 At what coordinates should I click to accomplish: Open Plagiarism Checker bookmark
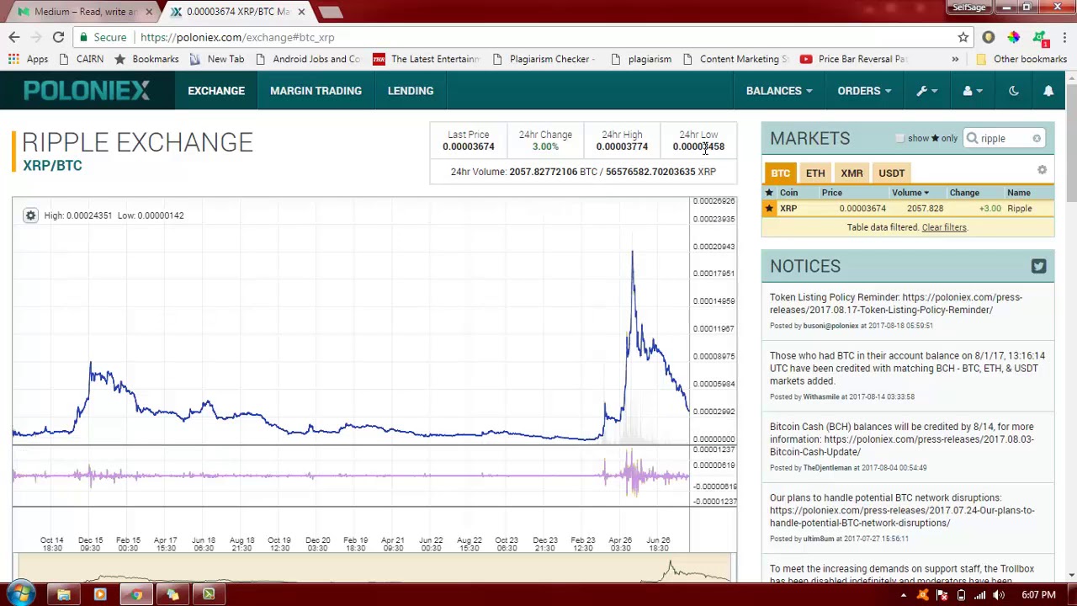click(x=544, y=59)
